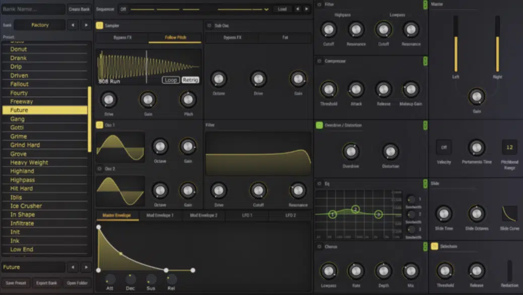Screen dimensions: 523x295
Task: Click the Portamento Time knob
Action: 477,148
